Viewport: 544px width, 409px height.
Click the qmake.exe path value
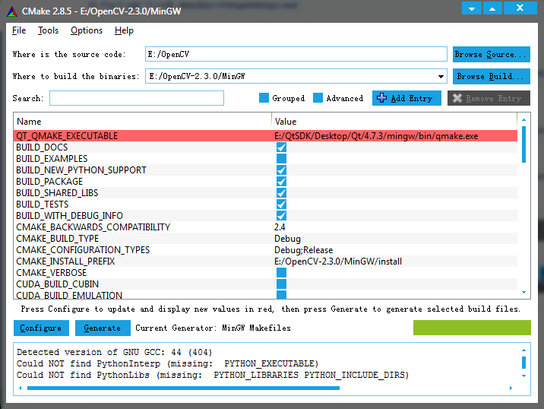[376, 136]
